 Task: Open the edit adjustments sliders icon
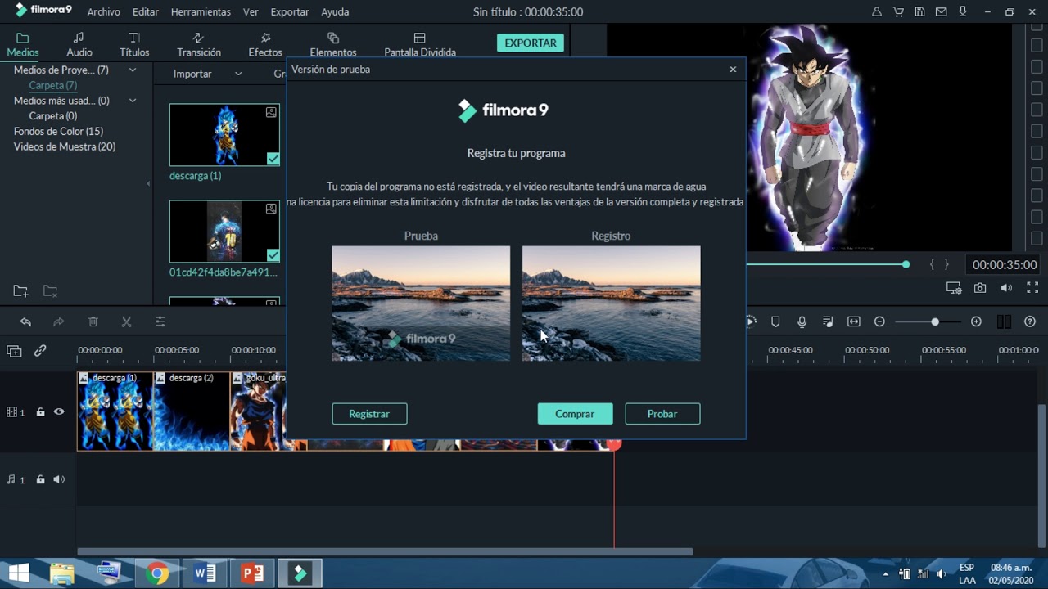point(160,322)
